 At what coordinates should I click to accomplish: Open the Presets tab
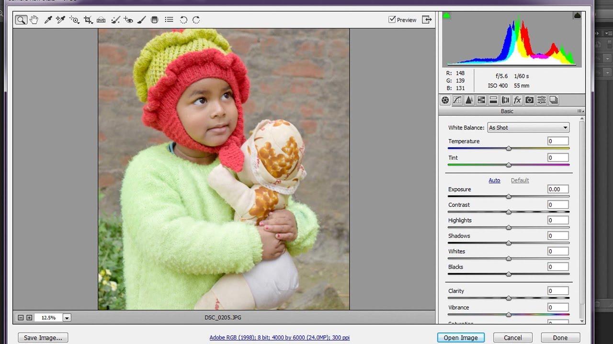pyautogui.click(x=542, y=100)
